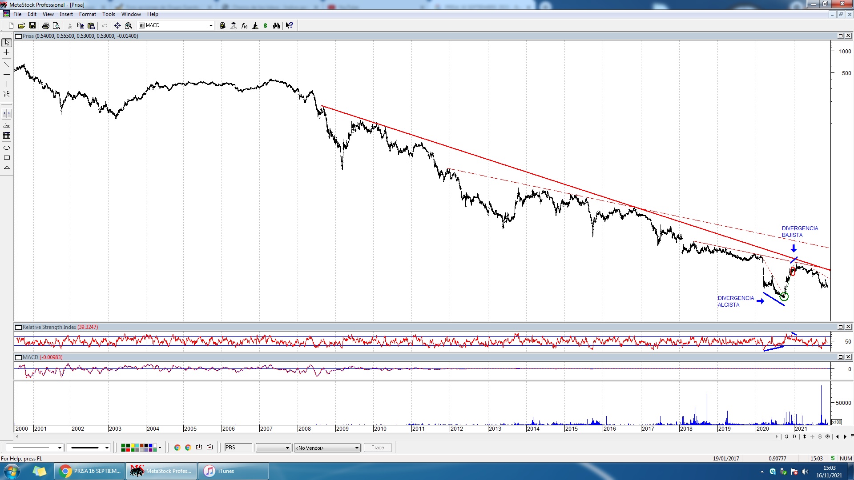
Task: Expand the MACD indicator dropdown
Action: pos(211,26)
